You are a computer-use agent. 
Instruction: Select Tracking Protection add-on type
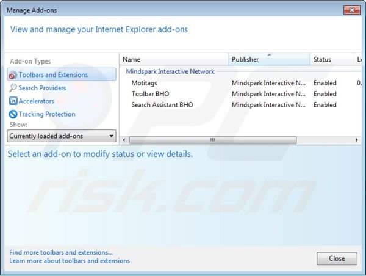pos(47,114)
